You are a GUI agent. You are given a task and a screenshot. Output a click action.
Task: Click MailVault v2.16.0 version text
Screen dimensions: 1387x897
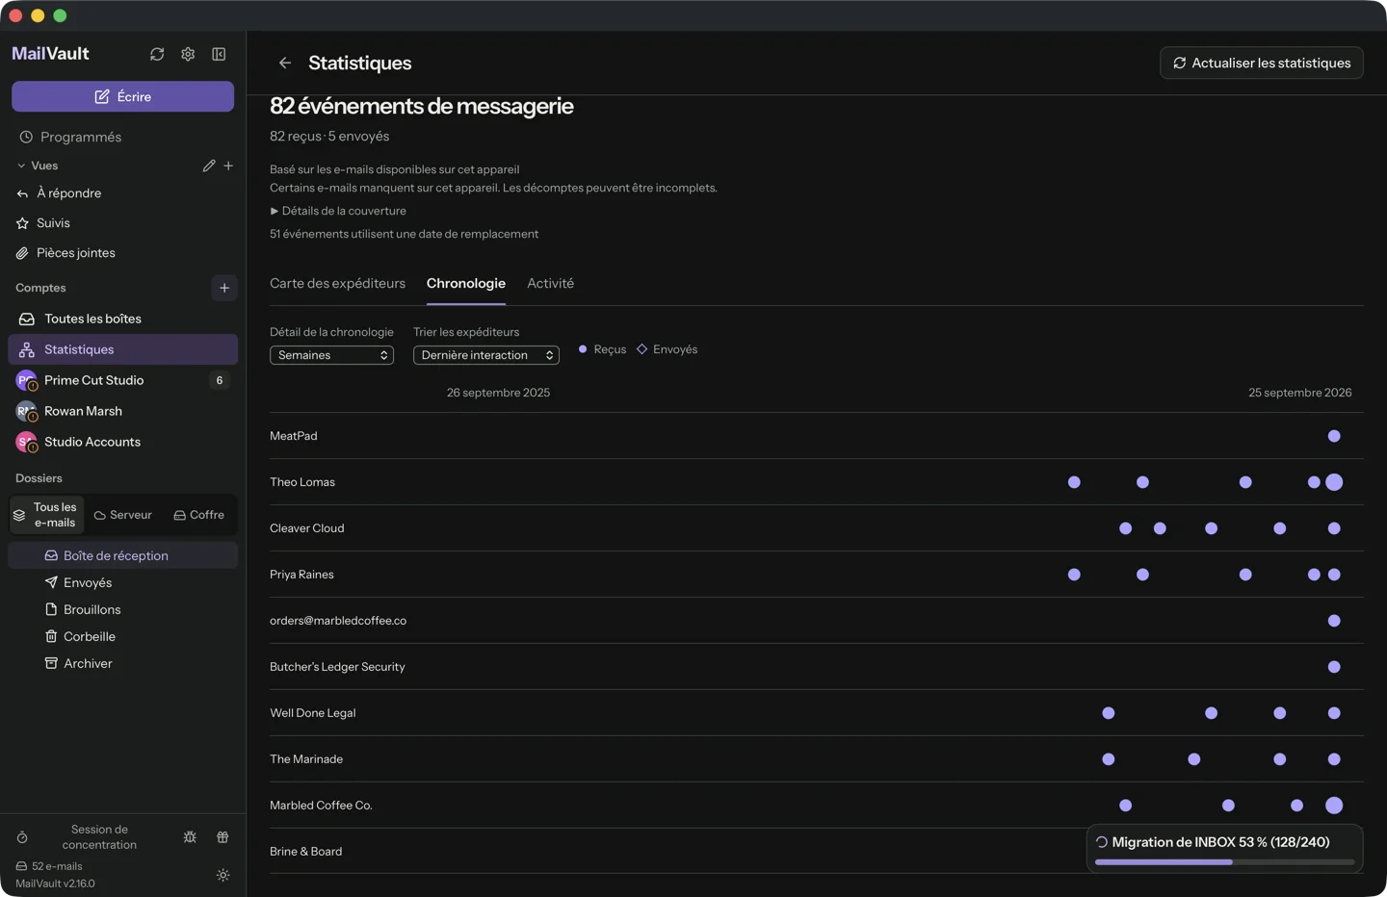55,884
